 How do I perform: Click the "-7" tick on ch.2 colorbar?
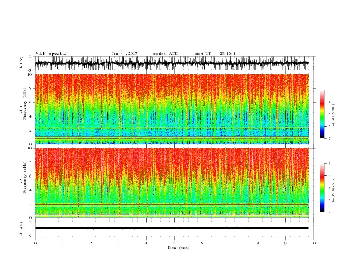pyautogui.click(x=328, y=212)
